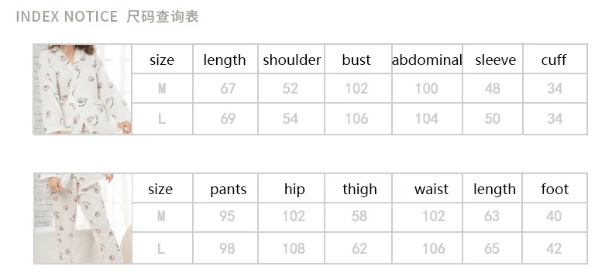Click the cuff column header
The height and width of the screenshot is (280, 612).
[553, 60]
